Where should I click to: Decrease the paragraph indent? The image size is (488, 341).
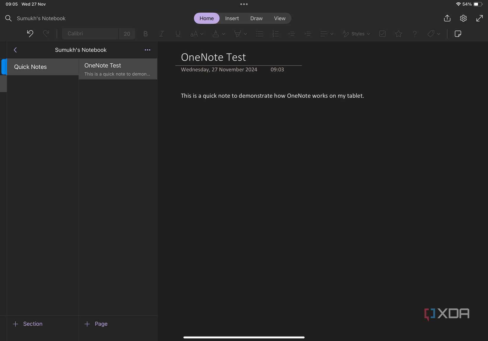pos(292,34)
